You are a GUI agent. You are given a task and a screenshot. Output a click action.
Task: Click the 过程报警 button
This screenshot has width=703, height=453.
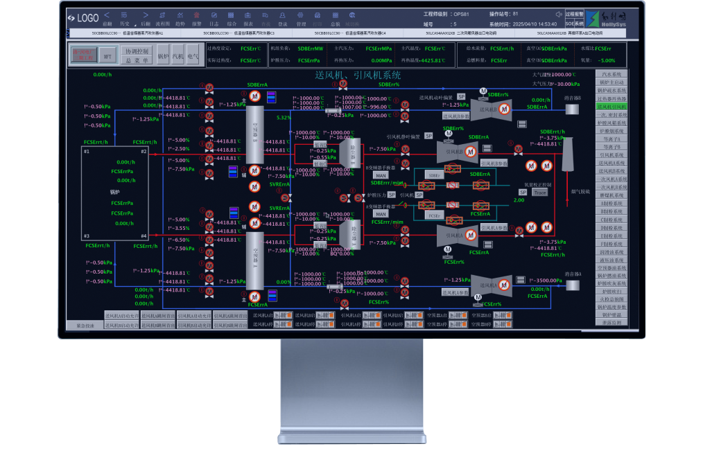pos(574,13)
